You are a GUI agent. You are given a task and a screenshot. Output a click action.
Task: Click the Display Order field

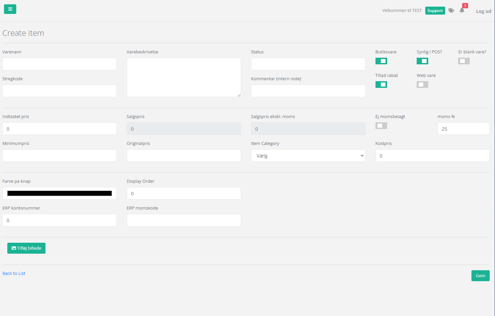[184, 193]
